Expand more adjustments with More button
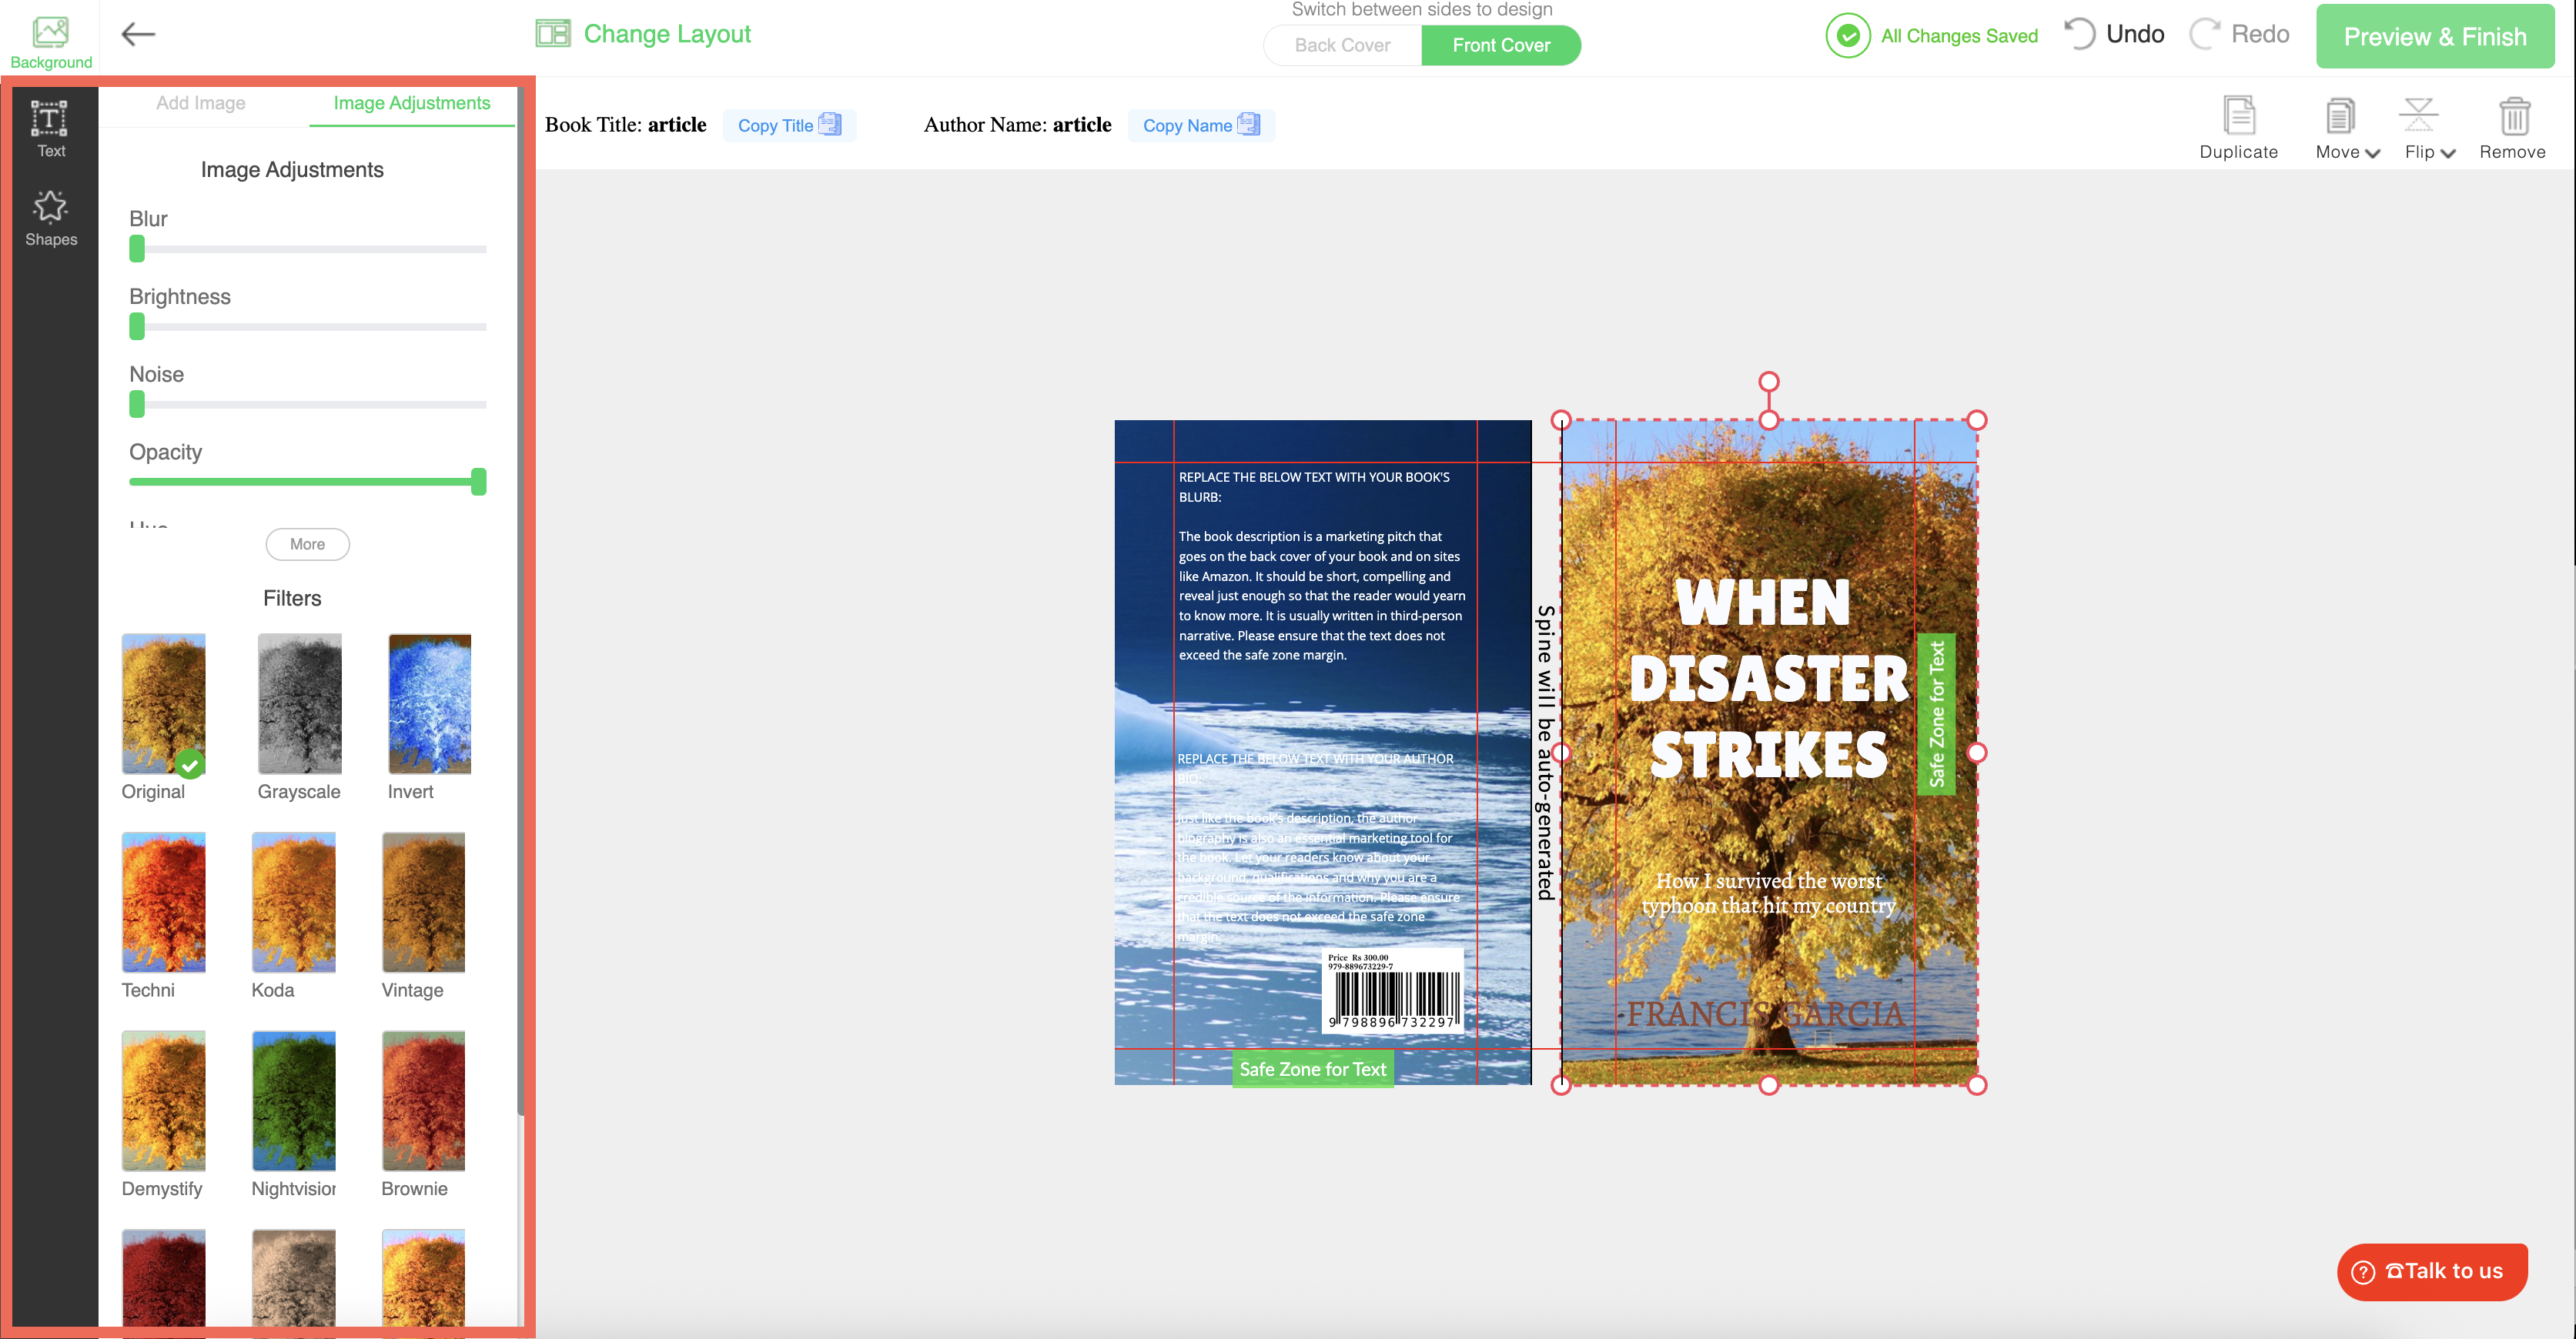2576x1339 pixels. coord(307,543)
